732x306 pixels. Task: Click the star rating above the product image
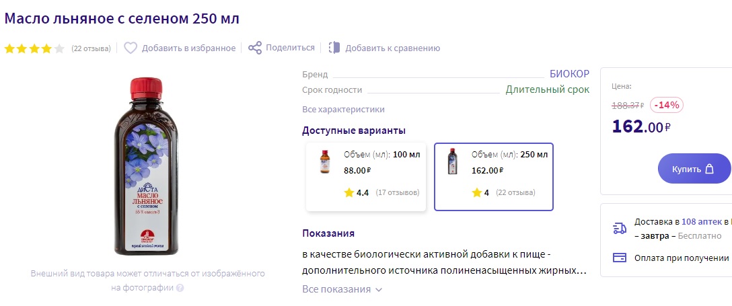pyautogui.click(x=34, y=48)
